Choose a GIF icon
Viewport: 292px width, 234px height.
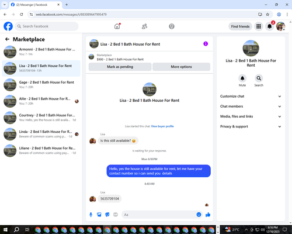(x=116, y=215)
